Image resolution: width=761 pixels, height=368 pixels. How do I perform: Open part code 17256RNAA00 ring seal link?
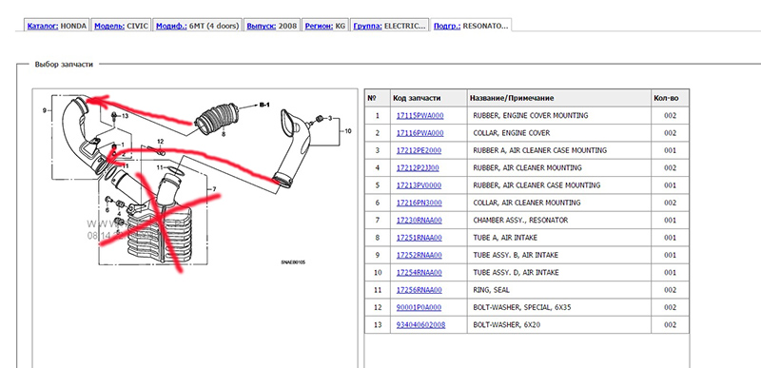click(420, 290)
